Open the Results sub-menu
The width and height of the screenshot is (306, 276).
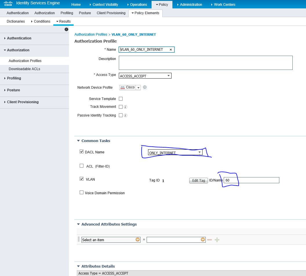63,21
